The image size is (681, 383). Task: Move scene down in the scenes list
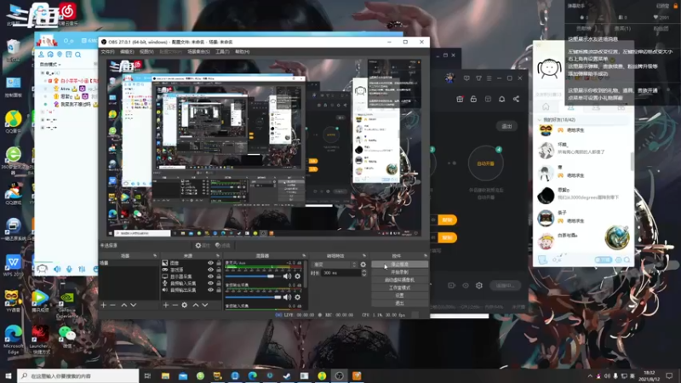point(134,306)
